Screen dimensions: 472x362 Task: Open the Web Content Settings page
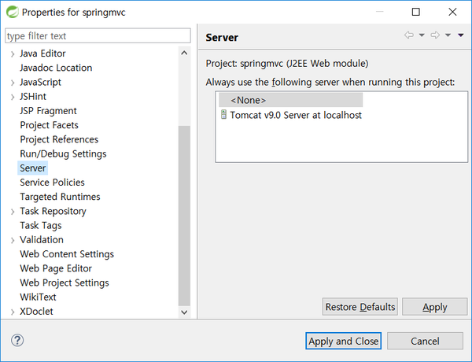tap(67, 254)
